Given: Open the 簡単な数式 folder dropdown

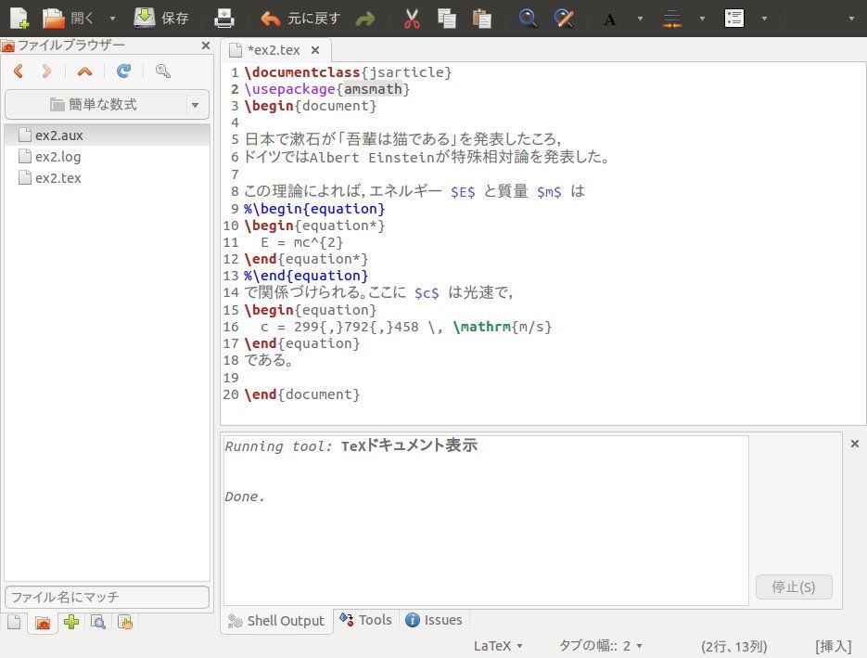Looking at the screenshot, I should 107,105.
